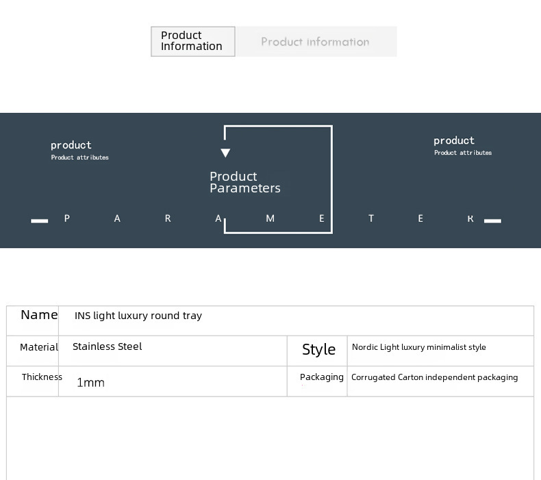Screen dimensions: 541x480
Task: Click the white down-pointing triangle icon
Action: pos(225,153)
